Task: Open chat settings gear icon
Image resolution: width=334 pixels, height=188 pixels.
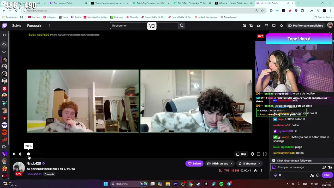Action: point(318,175)
